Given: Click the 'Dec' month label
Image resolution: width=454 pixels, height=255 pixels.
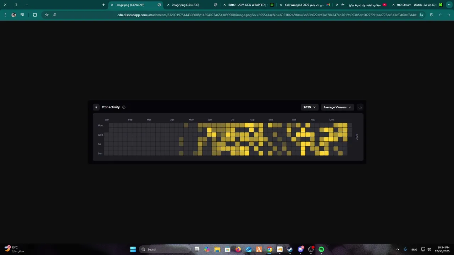Looking at the screenshot, I should point(332,120).
